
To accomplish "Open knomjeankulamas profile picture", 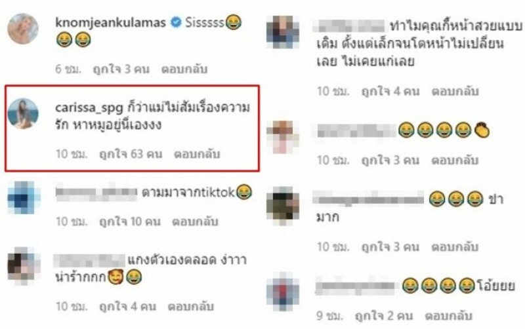I will [x=23, y=29].
